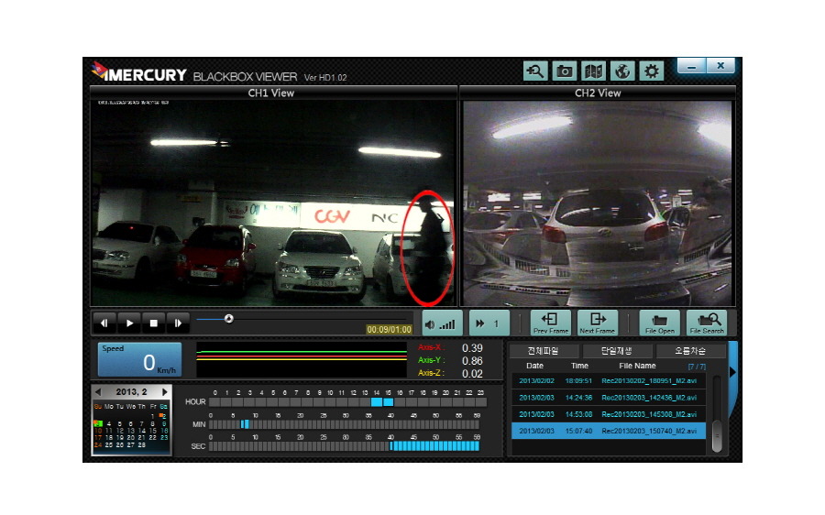This screenshot has height=515, width=825.
Task: Click the Time column header
Action: (580, 366)
